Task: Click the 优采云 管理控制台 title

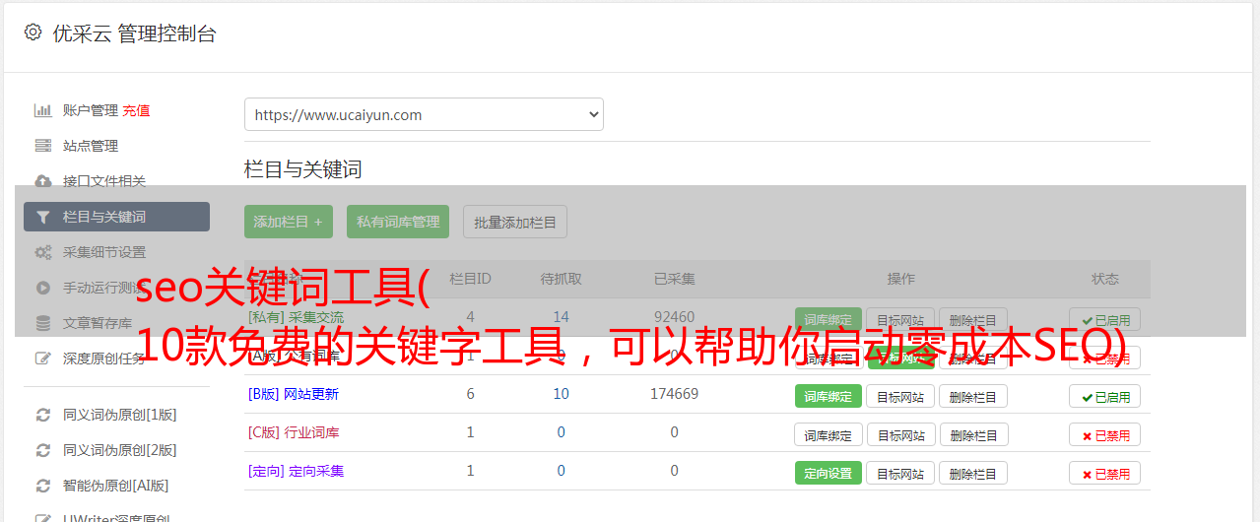Action: (x=134, y=33)
